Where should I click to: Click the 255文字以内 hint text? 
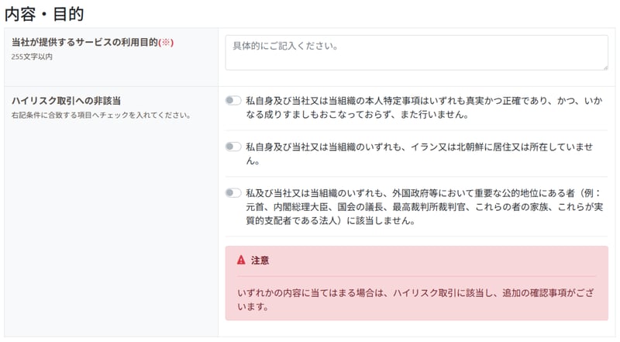pyautogui.click(x=32, y=57)
